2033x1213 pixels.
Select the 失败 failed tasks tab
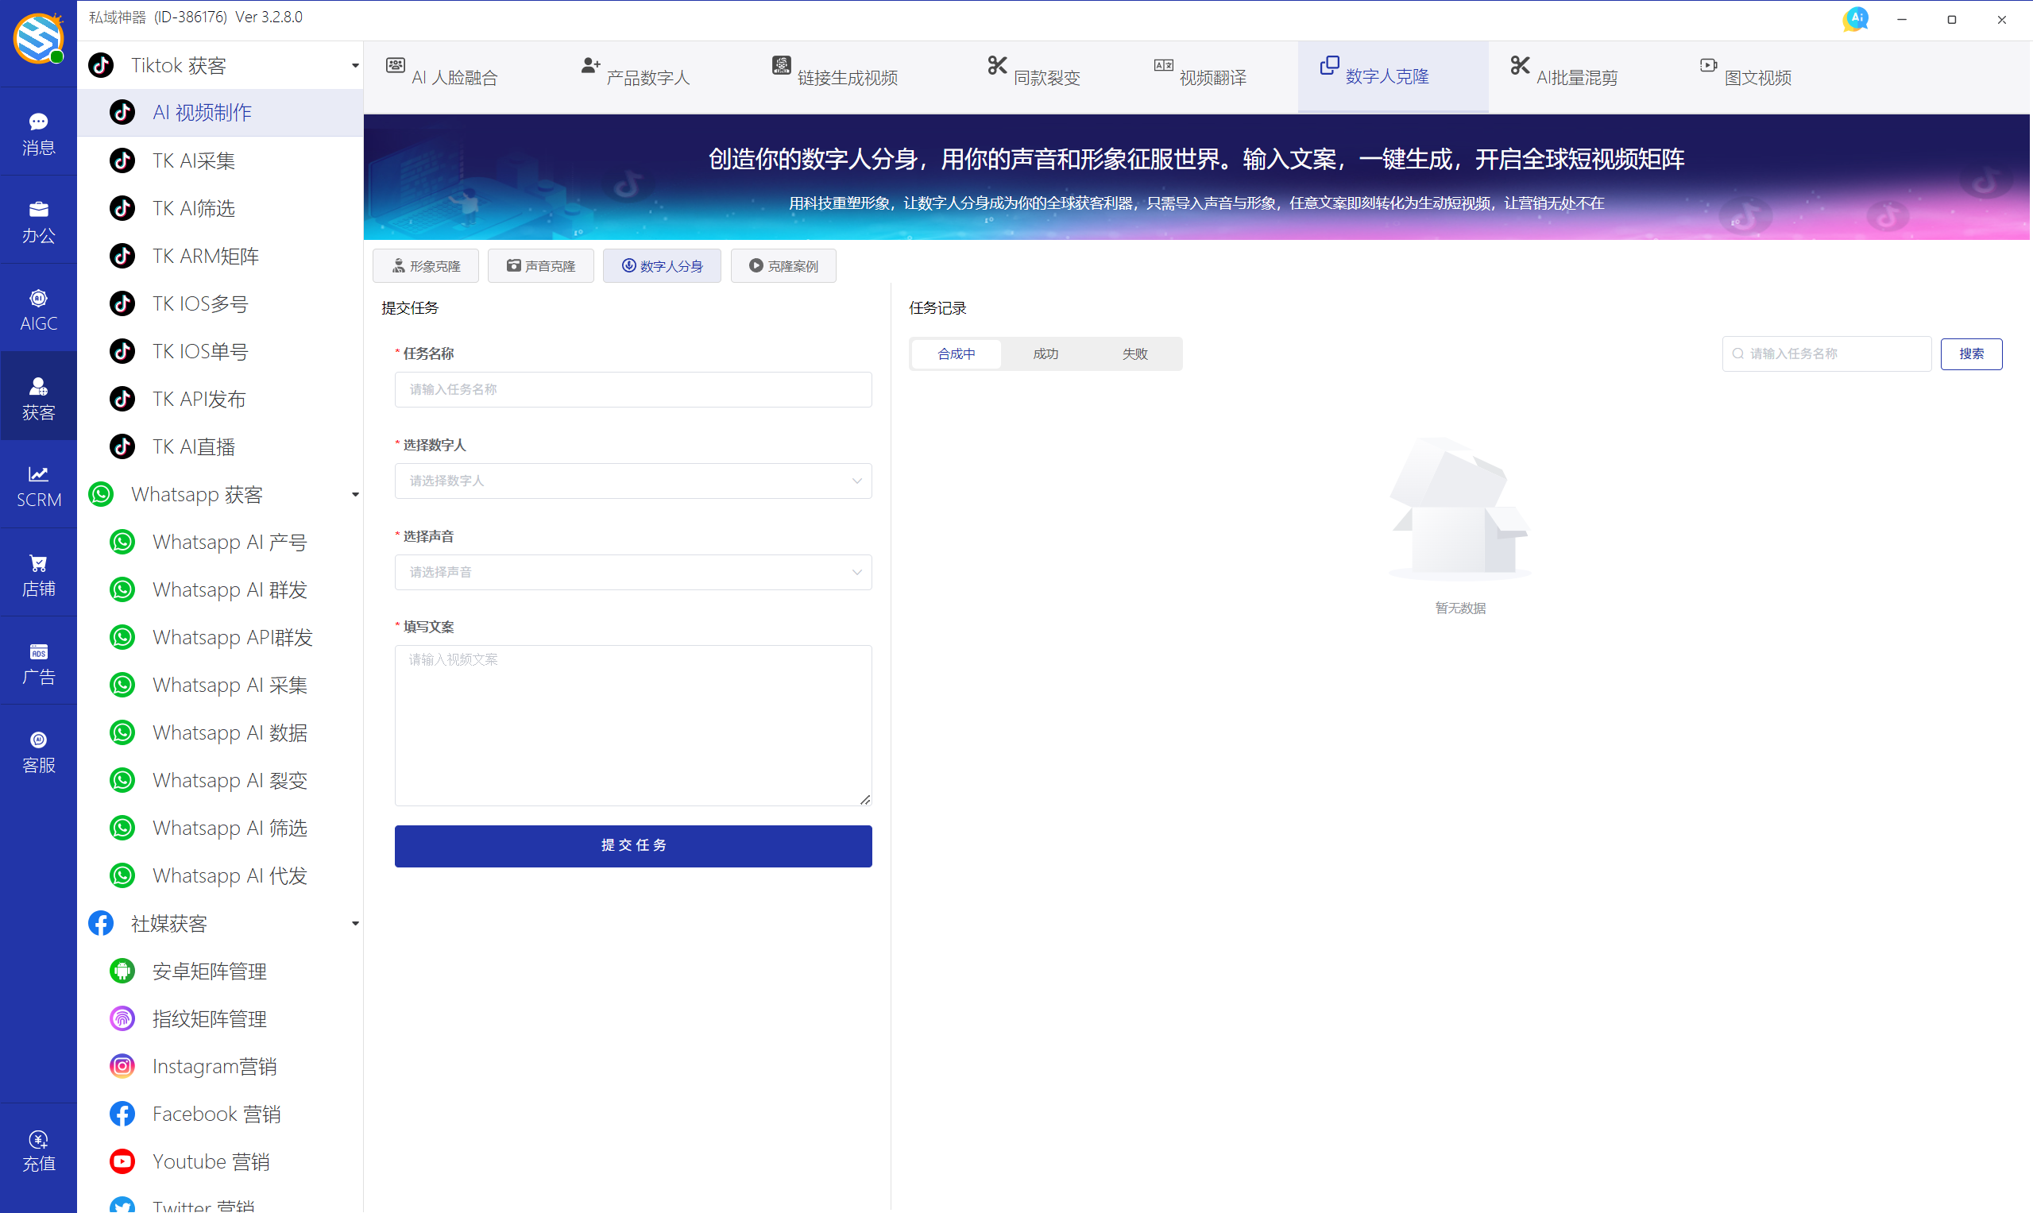point(1134,353)
